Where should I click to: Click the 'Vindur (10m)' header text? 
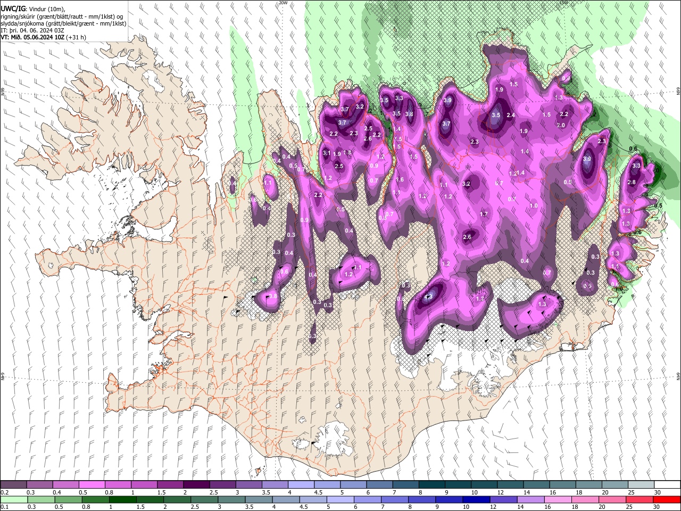click(x=46, y=9)
